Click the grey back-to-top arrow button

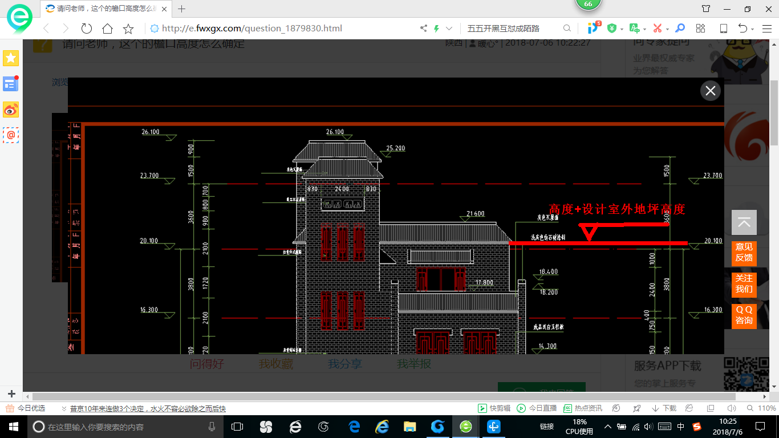click(744, 222)
